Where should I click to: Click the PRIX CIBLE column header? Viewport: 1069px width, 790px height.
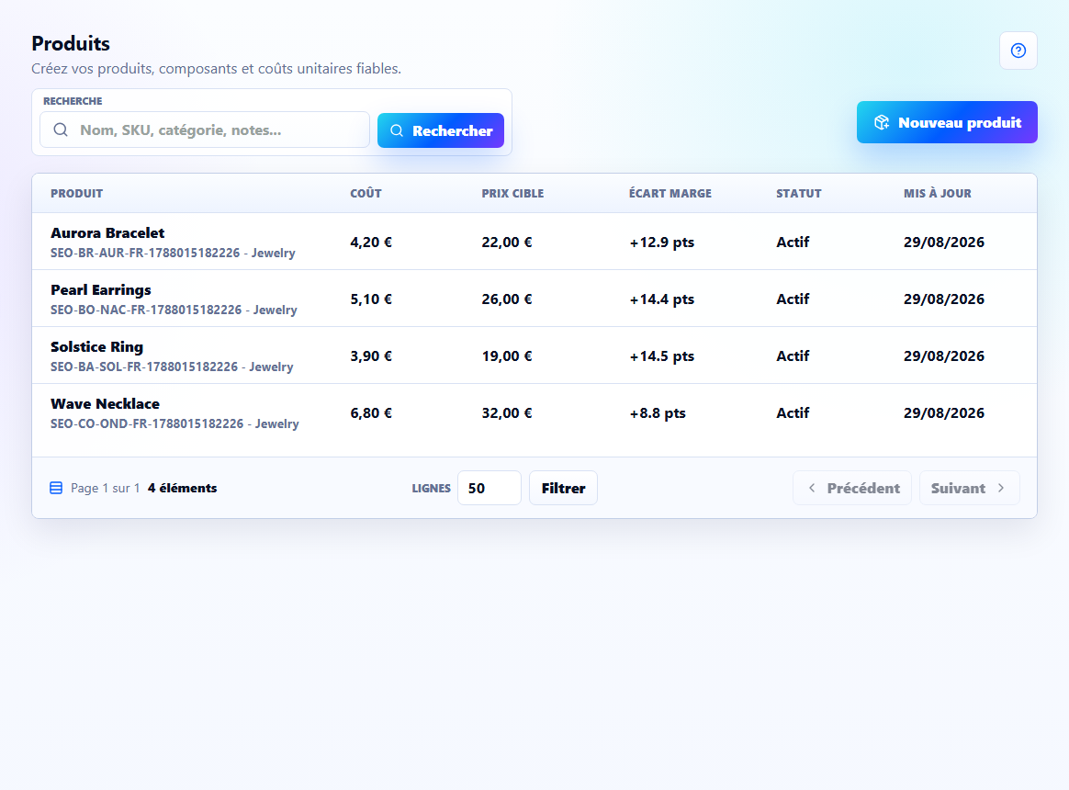point(512,194)
